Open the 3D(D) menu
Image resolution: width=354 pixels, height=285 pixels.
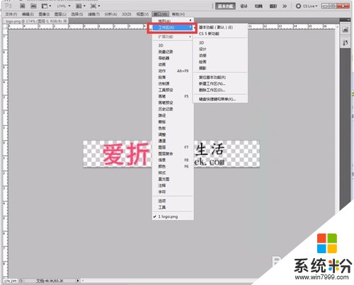(x=127, y=14)
